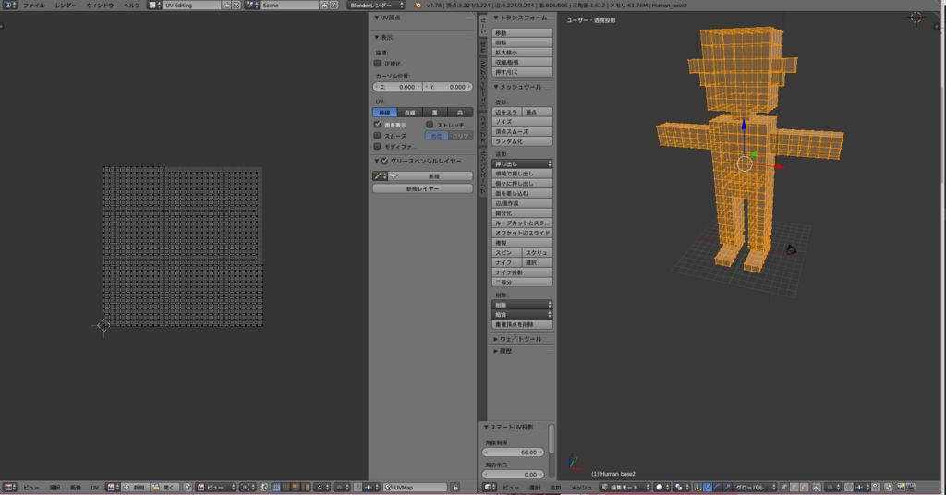Click the OpenGL render animation icon
This screenshot has height=495, width=946.
[910, 488]
